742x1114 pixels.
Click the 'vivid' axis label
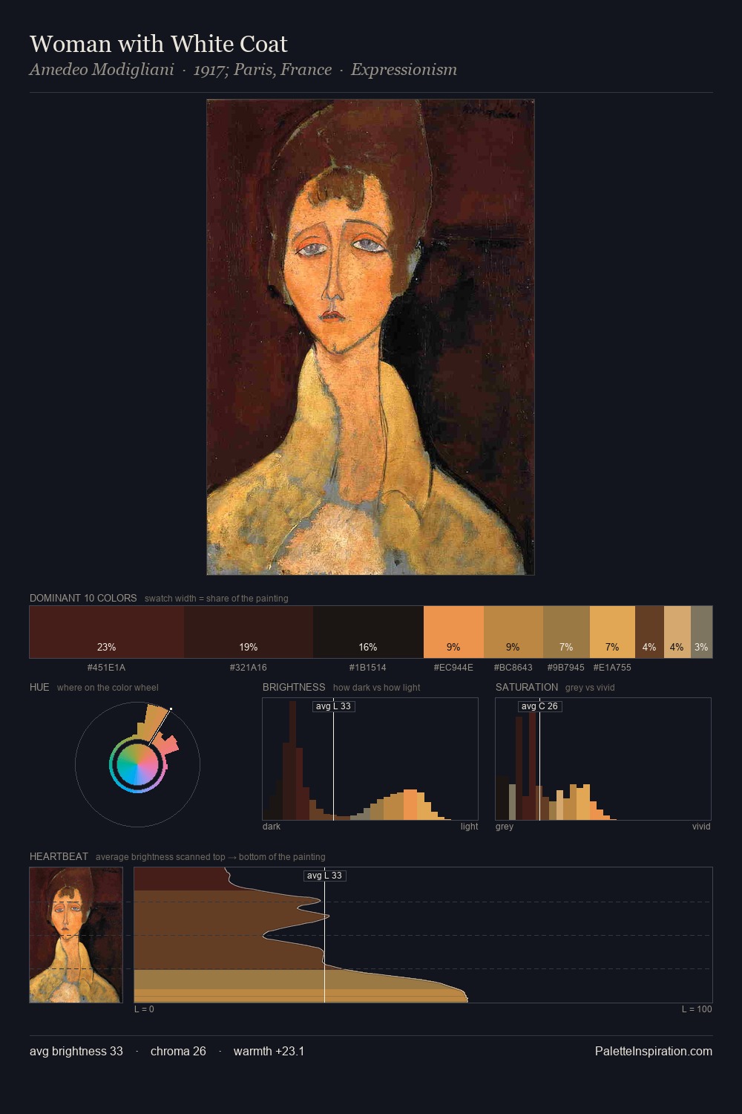click(x=701, y=827)
